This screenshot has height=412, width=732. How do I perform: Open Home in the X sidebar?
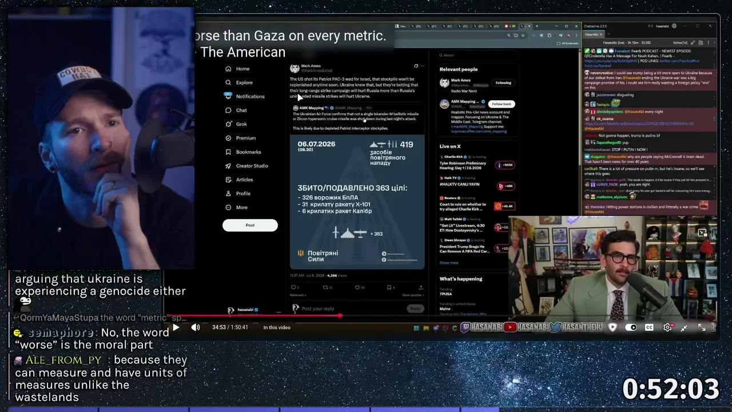[x=237, y=69]
